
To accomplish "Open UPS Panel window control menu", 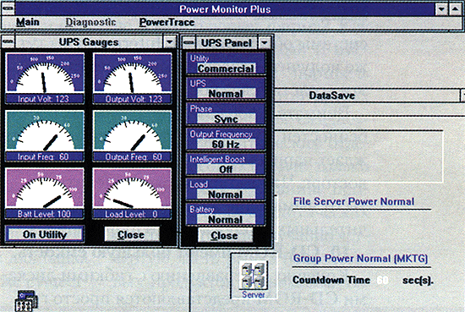I will pyautogui.click(x=189, y=43).
